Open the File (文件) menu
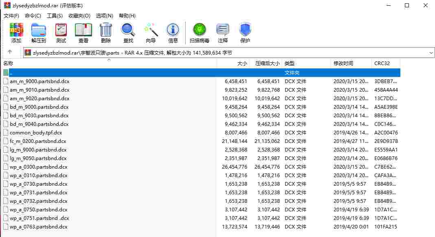Viewport: 435px width, 237px height. (11, 16)
